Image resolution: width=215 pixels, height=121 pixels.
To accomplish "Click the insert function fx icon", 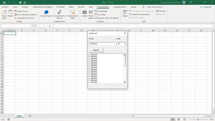I will [x=50, y=26].
